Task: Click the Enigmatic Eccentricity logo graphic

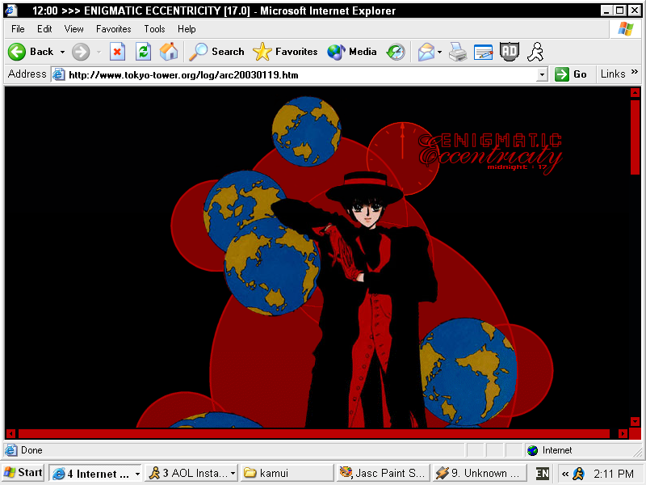Action: tap(490, 152)
